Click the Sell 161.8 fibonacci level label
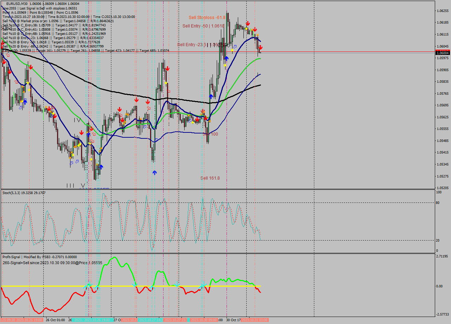451x324 pixels. [x=210, y=179]
